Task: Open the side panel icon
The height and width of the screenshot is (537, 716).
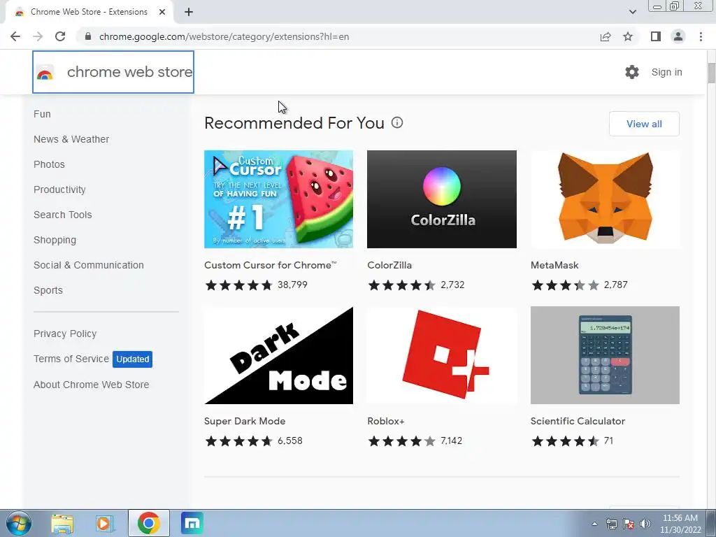Action: point(656,36)
